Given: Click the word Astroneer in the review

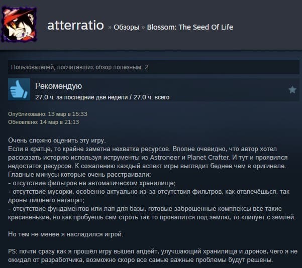Looking at the screenshot, I should pos(165,158).
